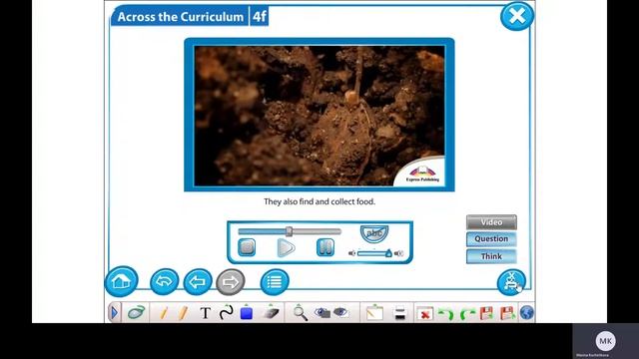Toggle the abc subtitles button
639x359 pixels.
tap(374, 233)
